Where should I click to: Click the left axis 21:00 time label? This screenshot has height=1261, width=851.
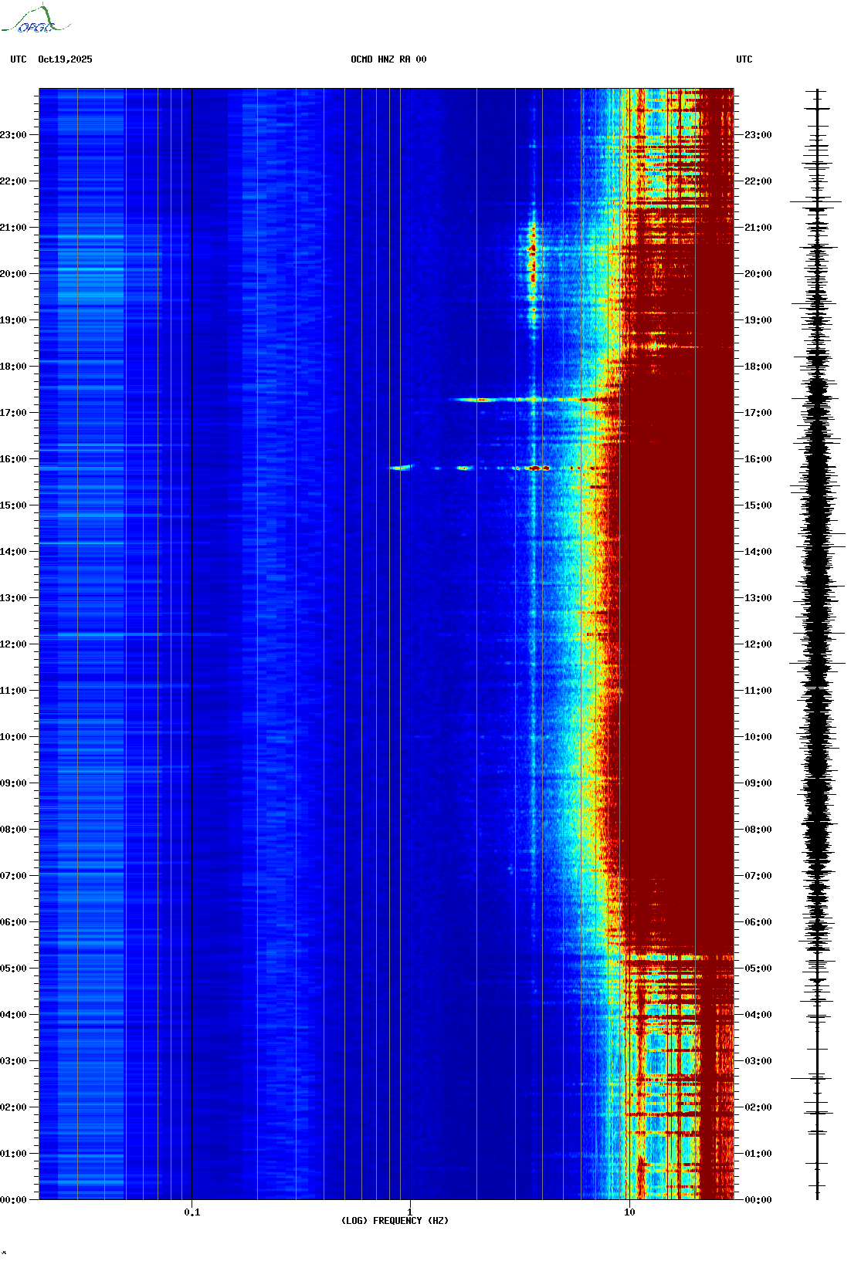tap(13, 228)
